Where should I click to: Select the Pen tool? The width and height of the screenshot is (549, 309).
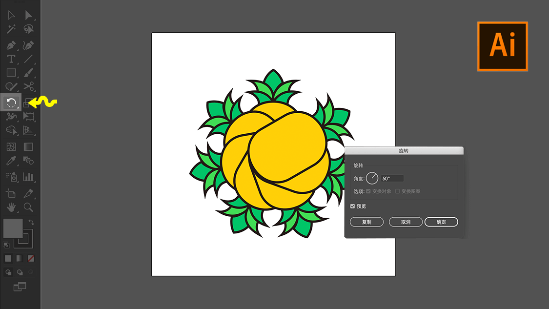[11, 45]
